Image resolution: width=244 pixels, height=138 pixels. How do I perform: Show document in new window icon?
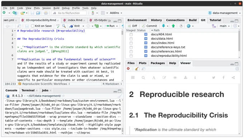coord(19,26)
